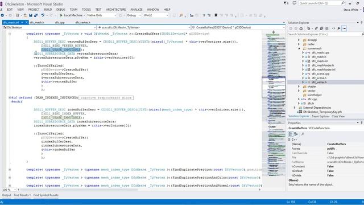
Task: Click the split editor icon above scrollbar
Action: pyautogui.click(x=274, y=32)
